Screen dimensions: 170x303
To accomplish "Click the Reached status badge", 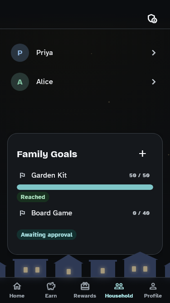I will [33, 197].
